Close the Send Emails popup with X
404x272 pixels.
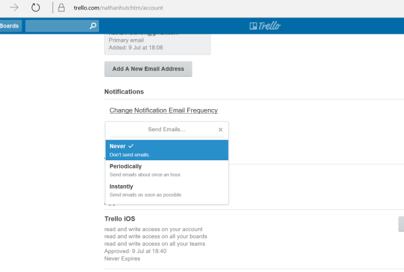[220, 129]
